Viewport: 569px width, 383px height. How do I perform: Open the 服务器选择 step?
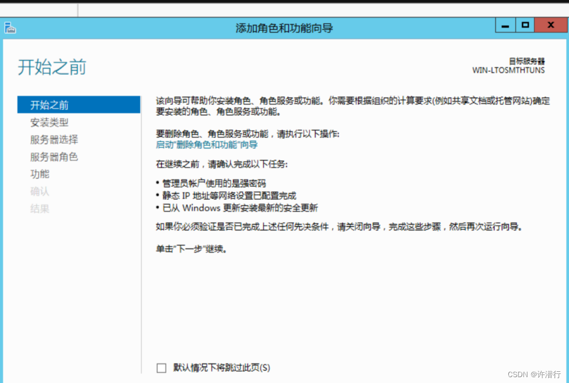(54, 140)
